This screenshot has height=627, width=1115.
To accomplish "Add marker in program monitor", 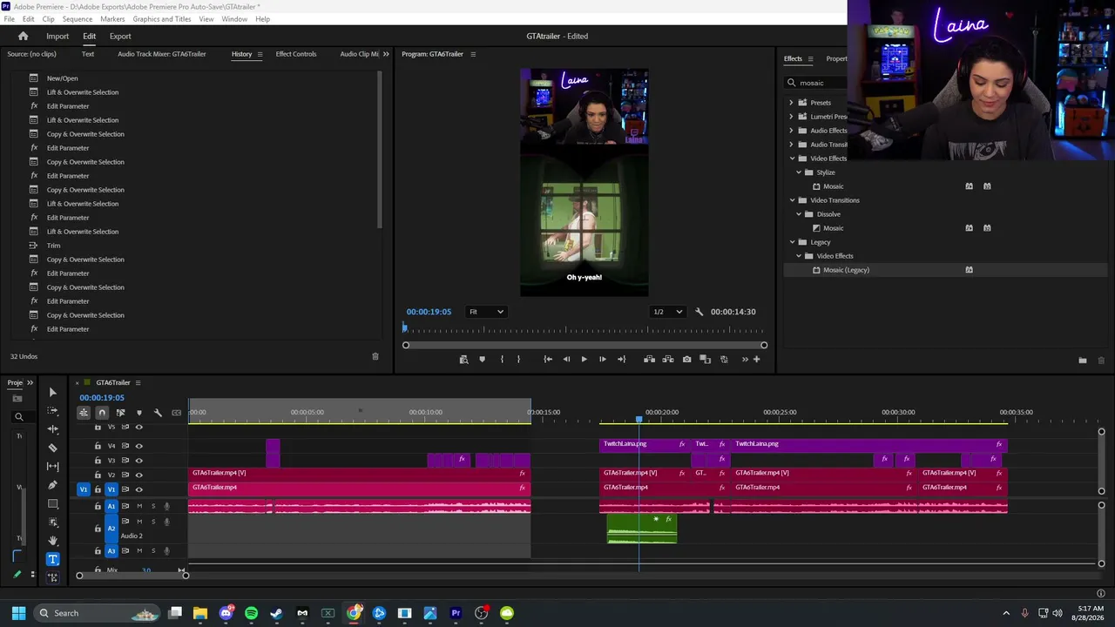I will tap(482, 360).
